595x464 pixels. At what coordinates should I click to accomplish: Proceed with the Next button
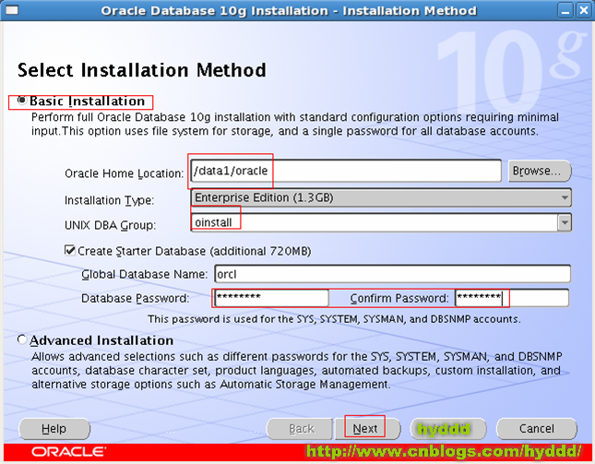tap(367, 429)
